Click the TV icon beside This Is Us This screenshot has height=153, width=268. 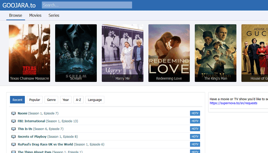pos(13,129)
